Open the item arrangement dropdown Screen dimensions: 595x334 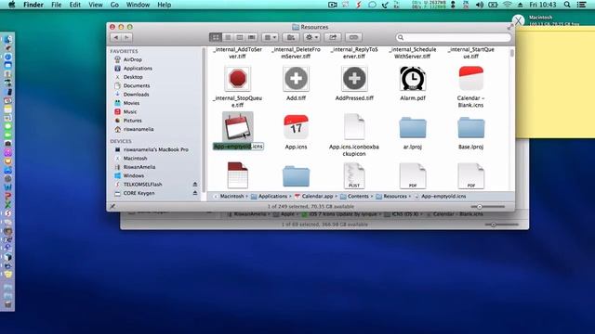point(271,37)
